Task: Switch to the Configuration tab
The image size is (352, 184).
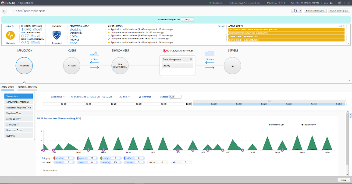Action: [x=28, y=87]
